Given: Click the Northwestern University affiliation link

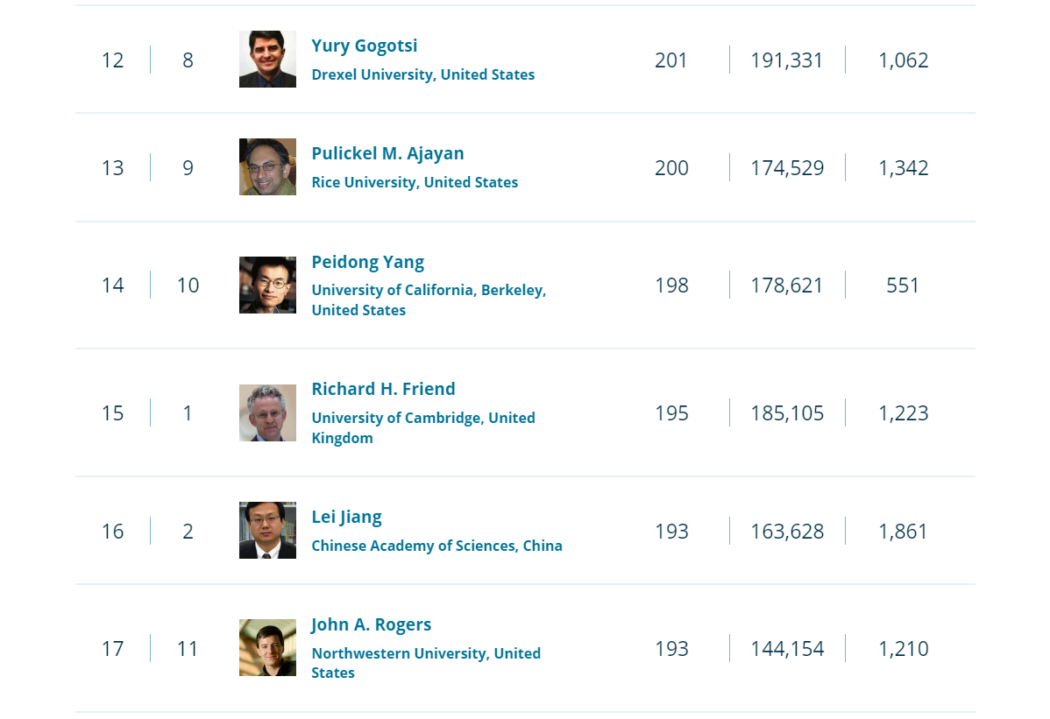Looking at the screenshot, I should coord(426,663).
